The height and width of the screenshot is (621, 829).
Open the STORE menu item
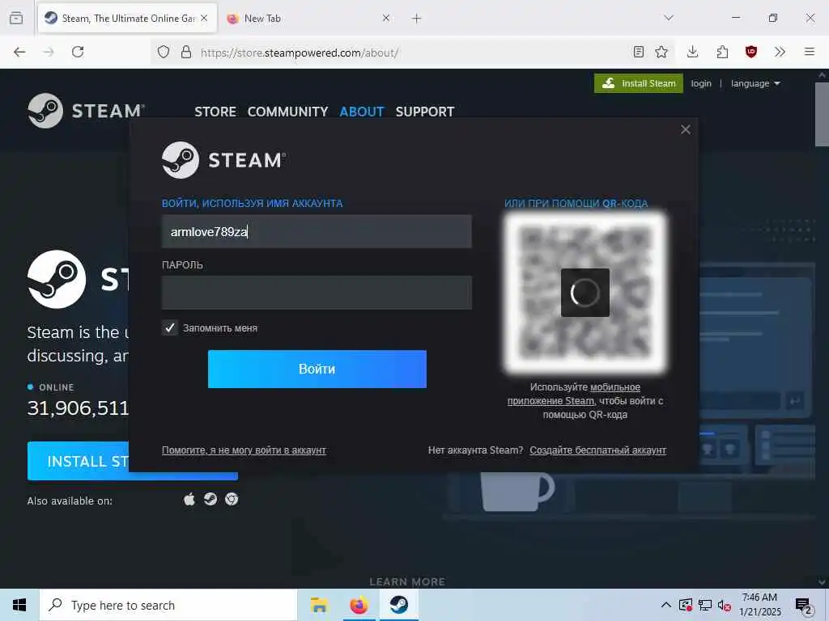coord(215,112)
